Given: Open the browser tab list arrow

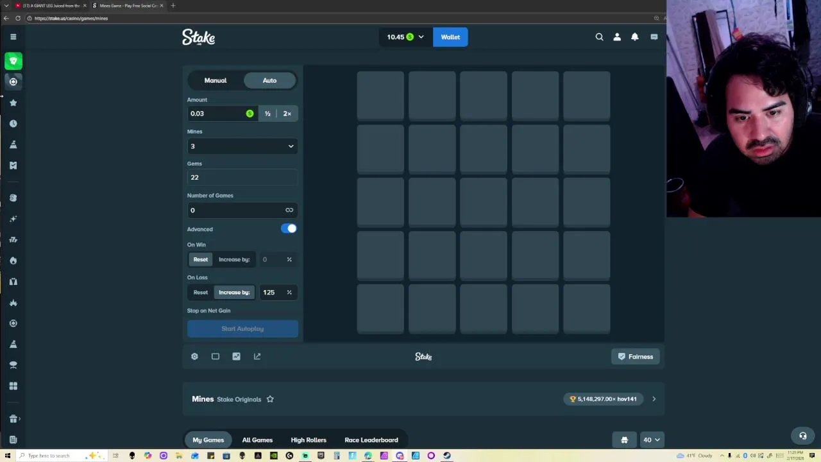Looking at the screenshot, I should point(6,5).
